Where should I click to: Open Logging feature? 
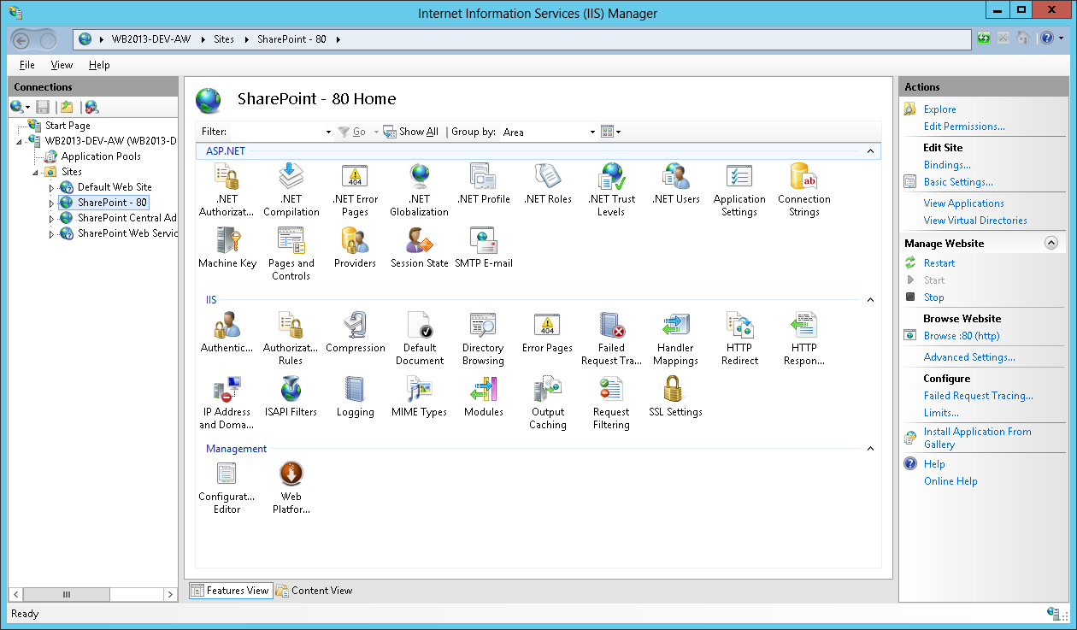pyautogui.click(x=355, y=397)
